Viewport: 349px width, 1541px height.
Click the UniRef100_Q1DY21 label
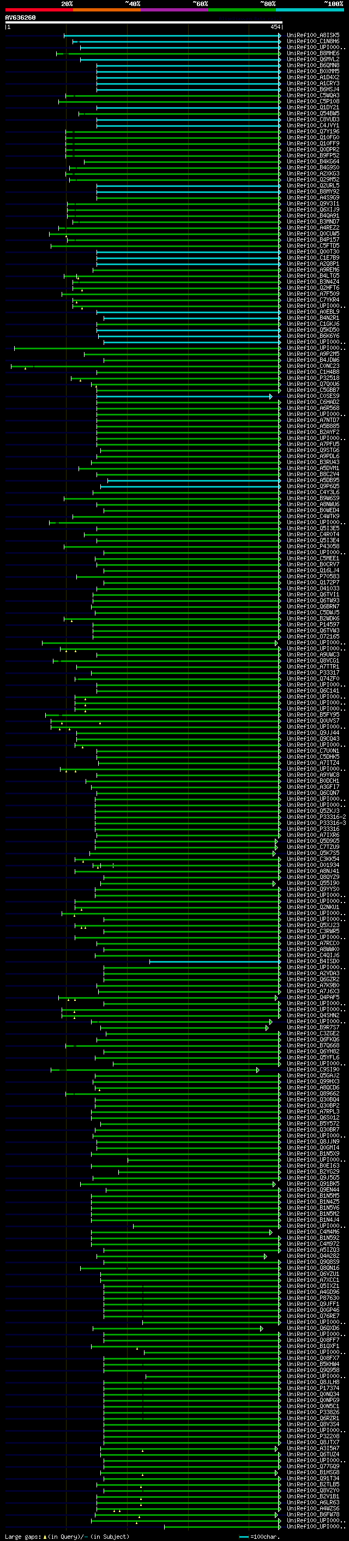coord(313,108)
